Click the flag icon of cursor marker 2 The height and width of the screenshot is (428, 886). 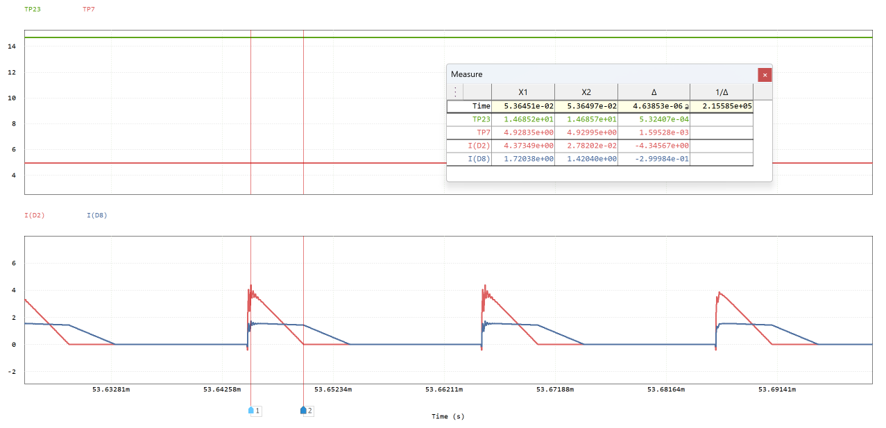point(303,411)
